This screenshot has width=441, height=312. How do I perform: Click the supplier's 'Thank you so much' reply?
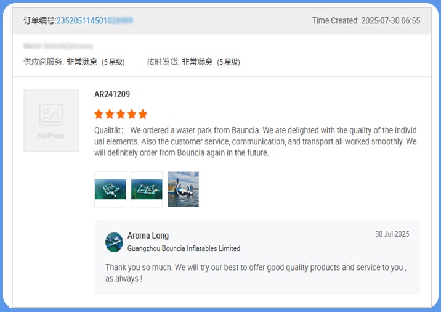tap(256, 273)
